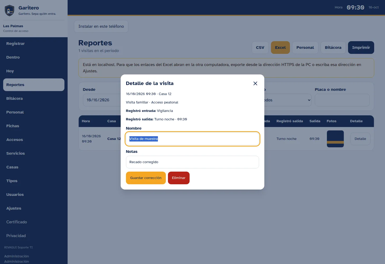Viewport: 385px width, 264px height.
Task: Open Personal in the sidebar
Action: tap(34, 112)
